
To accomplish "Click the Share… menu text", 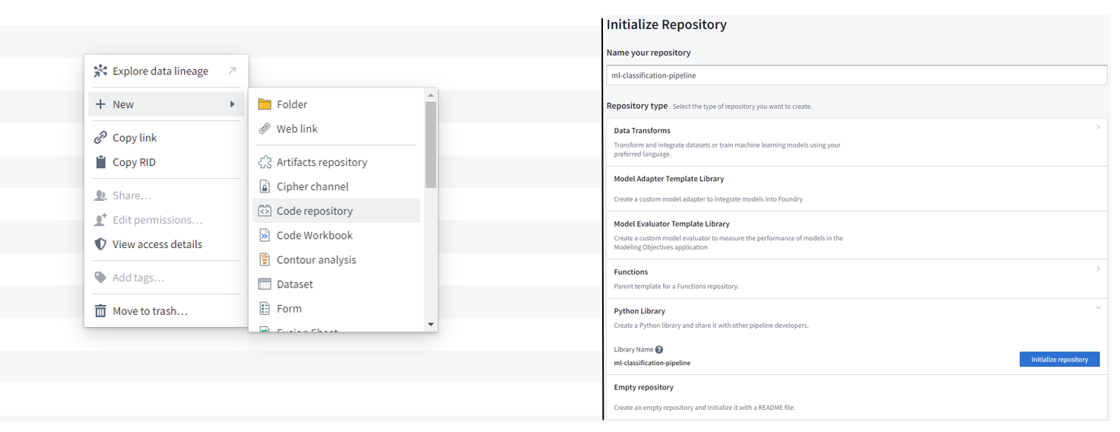I will [132, 195].
